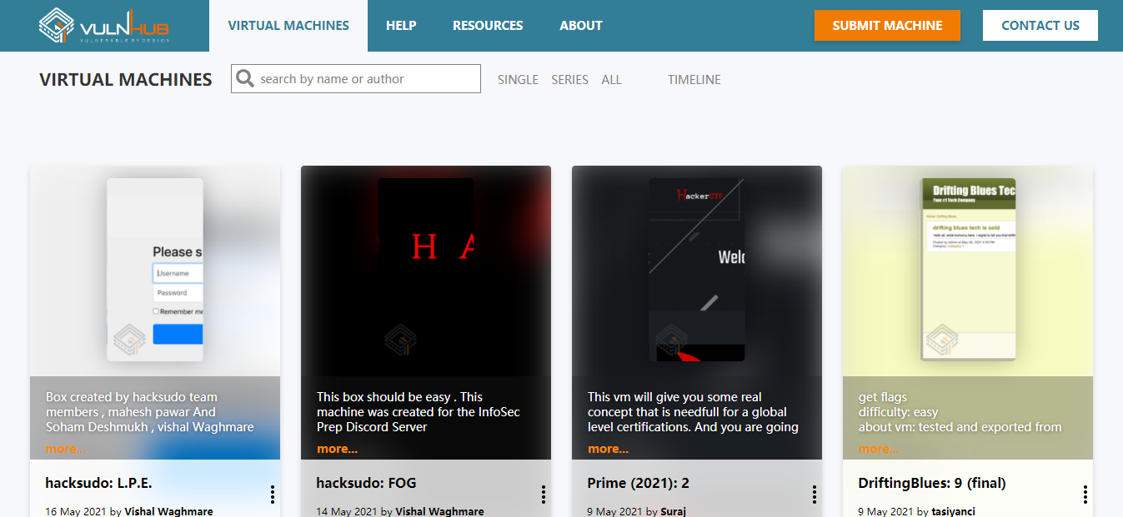1123x517 pixels.
Task: Open the About menu
Action: tap(581, 26)
